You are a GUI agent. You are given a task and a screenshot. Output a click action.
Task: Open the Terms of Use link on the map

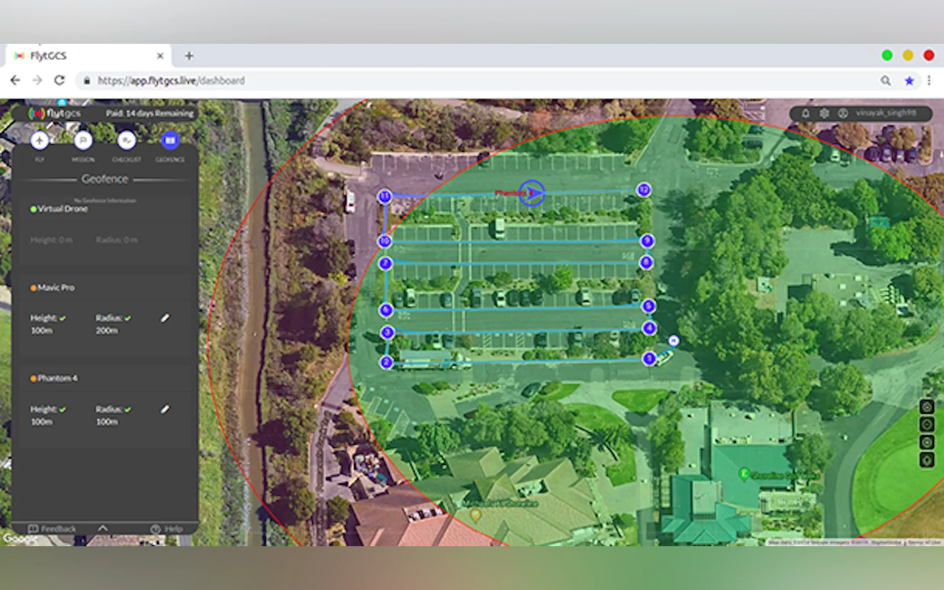click(925, 542)
